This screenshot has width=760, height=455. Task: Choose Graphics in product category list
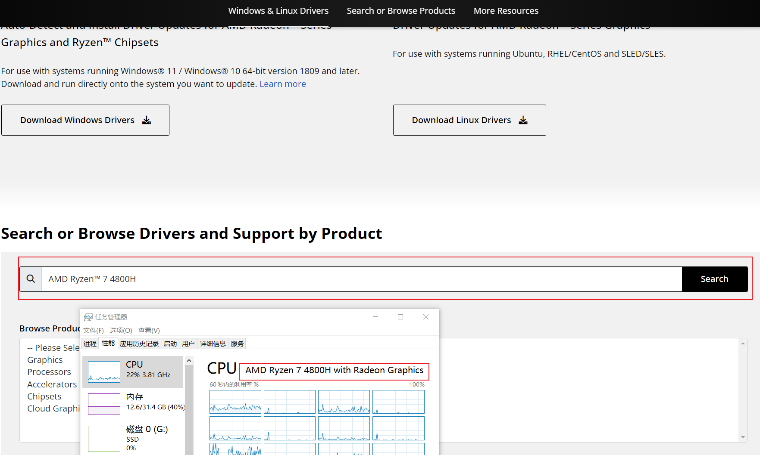click(x=45, y=360)
